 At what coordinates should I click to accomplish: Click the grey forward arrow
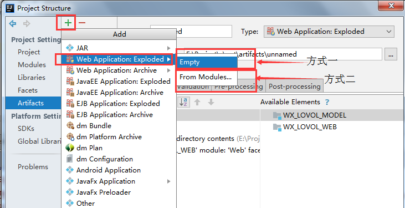27,24
